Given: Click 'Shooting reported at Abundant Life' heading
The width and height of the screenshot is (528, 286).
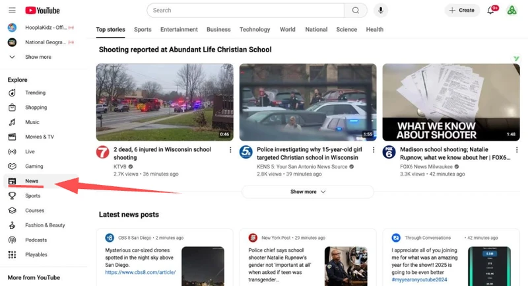Looking at the screenshot, I should coord(185,50).
